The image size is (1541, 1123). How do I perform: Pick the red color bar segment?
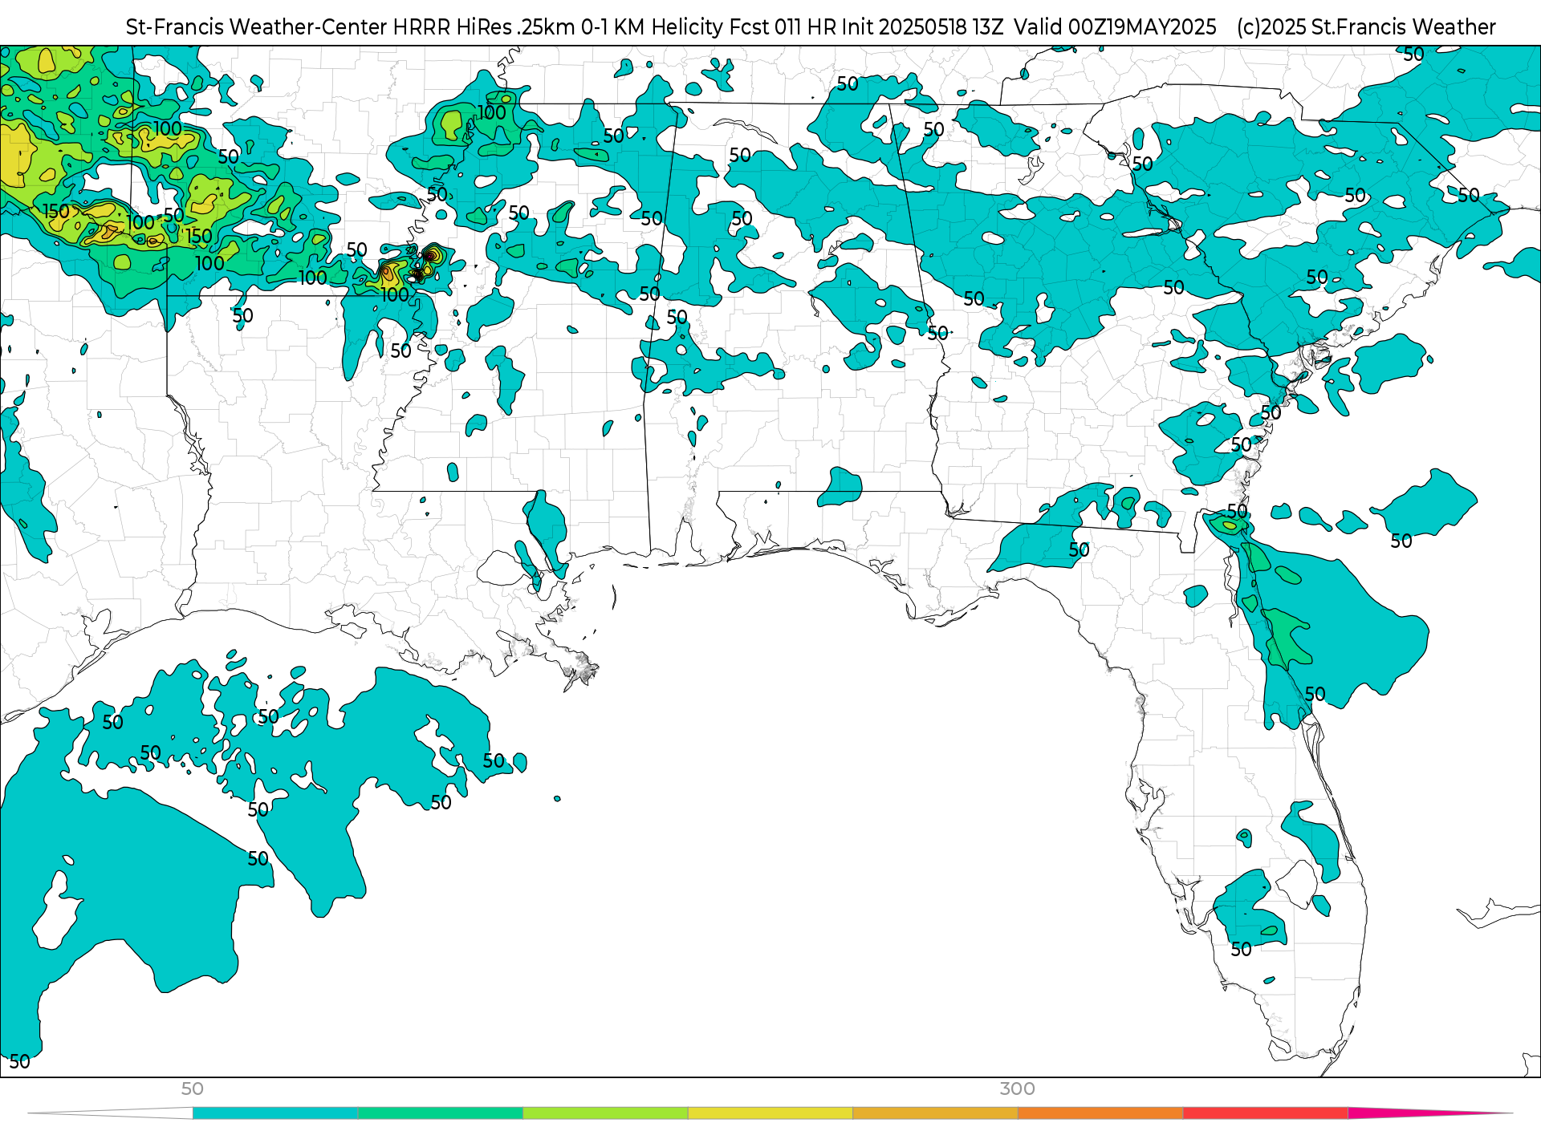click(x=1265, y=1113)
